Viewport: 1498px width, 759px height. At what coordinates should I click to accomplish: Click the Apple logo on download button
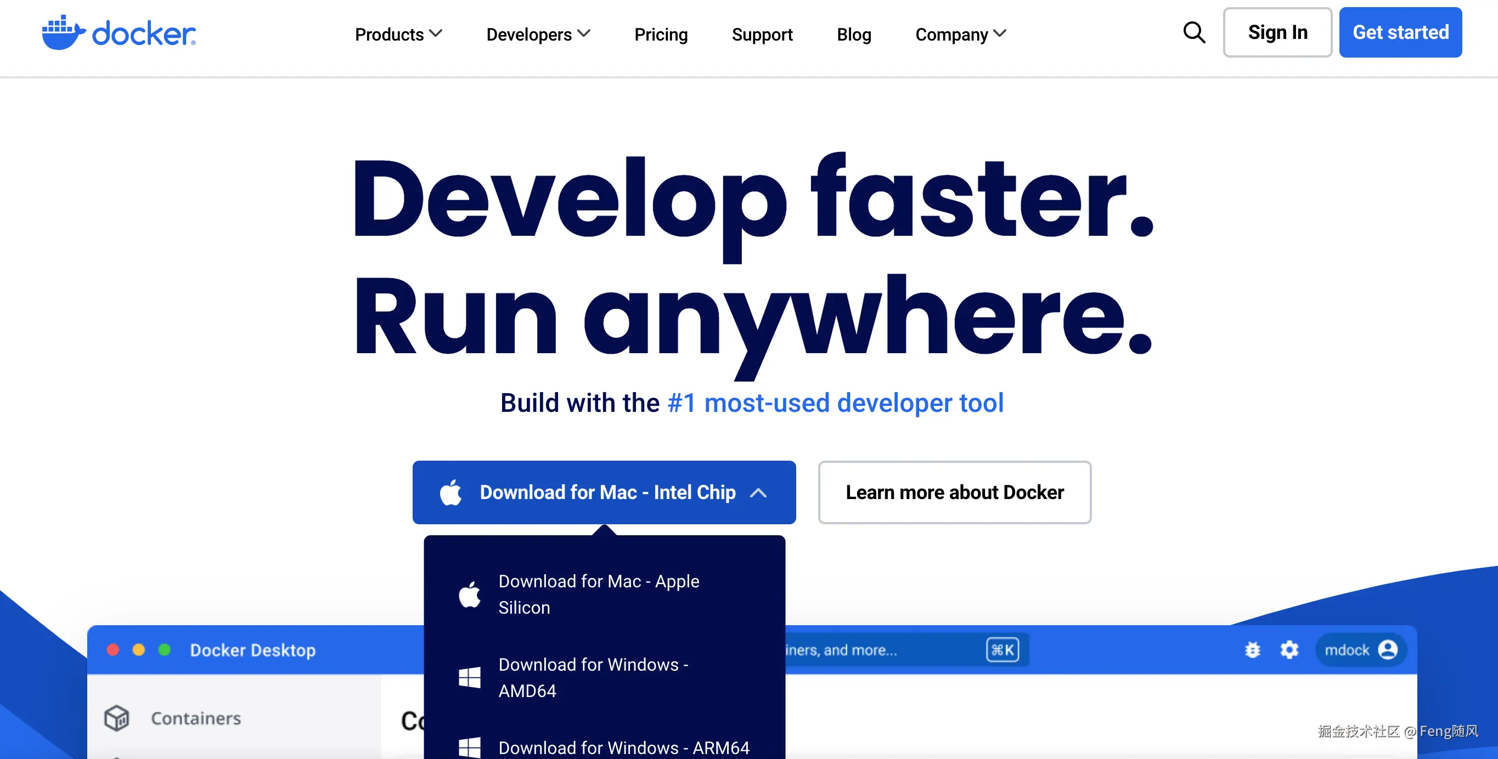point(450,493)
